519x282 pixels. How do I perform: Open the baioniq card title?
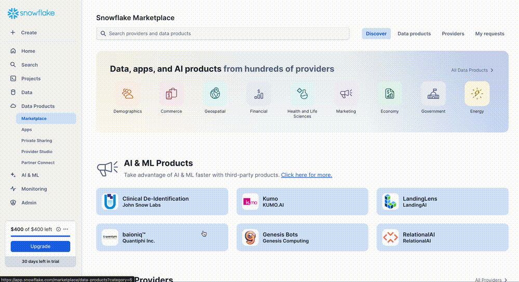[134, 234]
